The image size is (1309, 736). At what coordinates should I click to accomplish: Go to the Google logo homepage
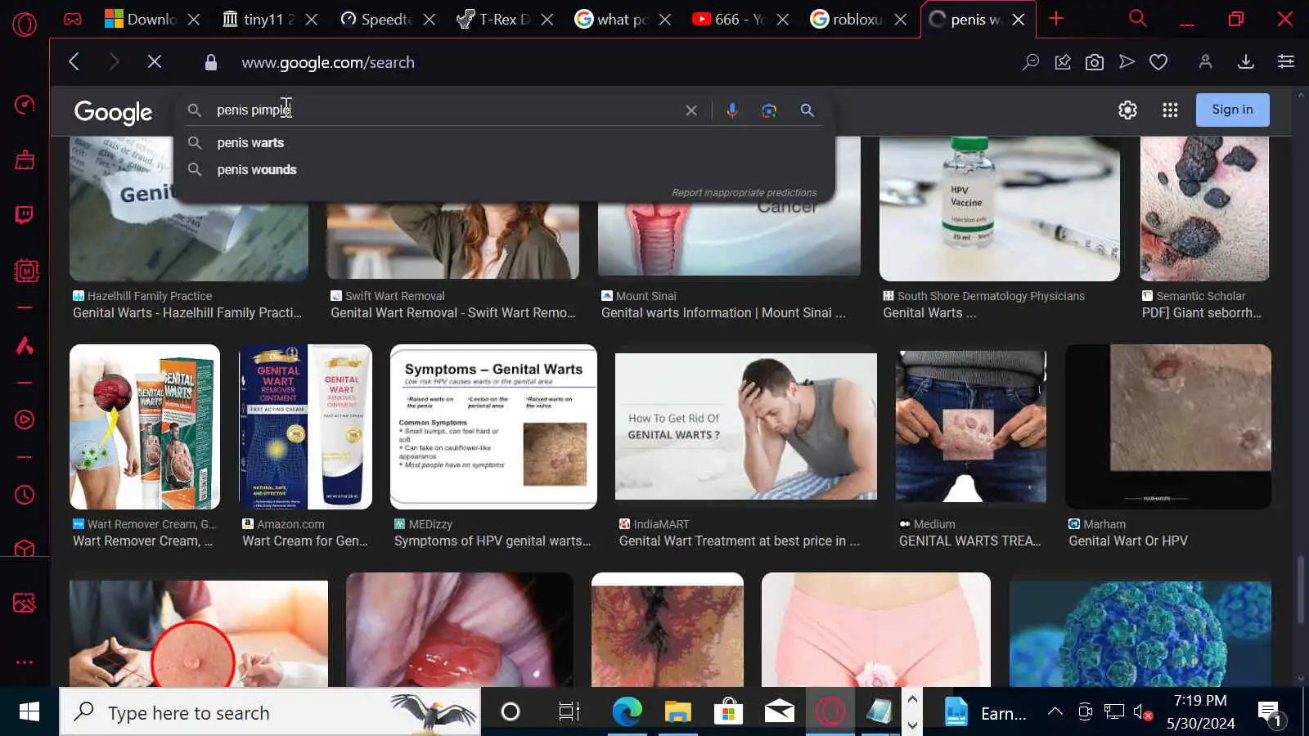coord(113,112)
